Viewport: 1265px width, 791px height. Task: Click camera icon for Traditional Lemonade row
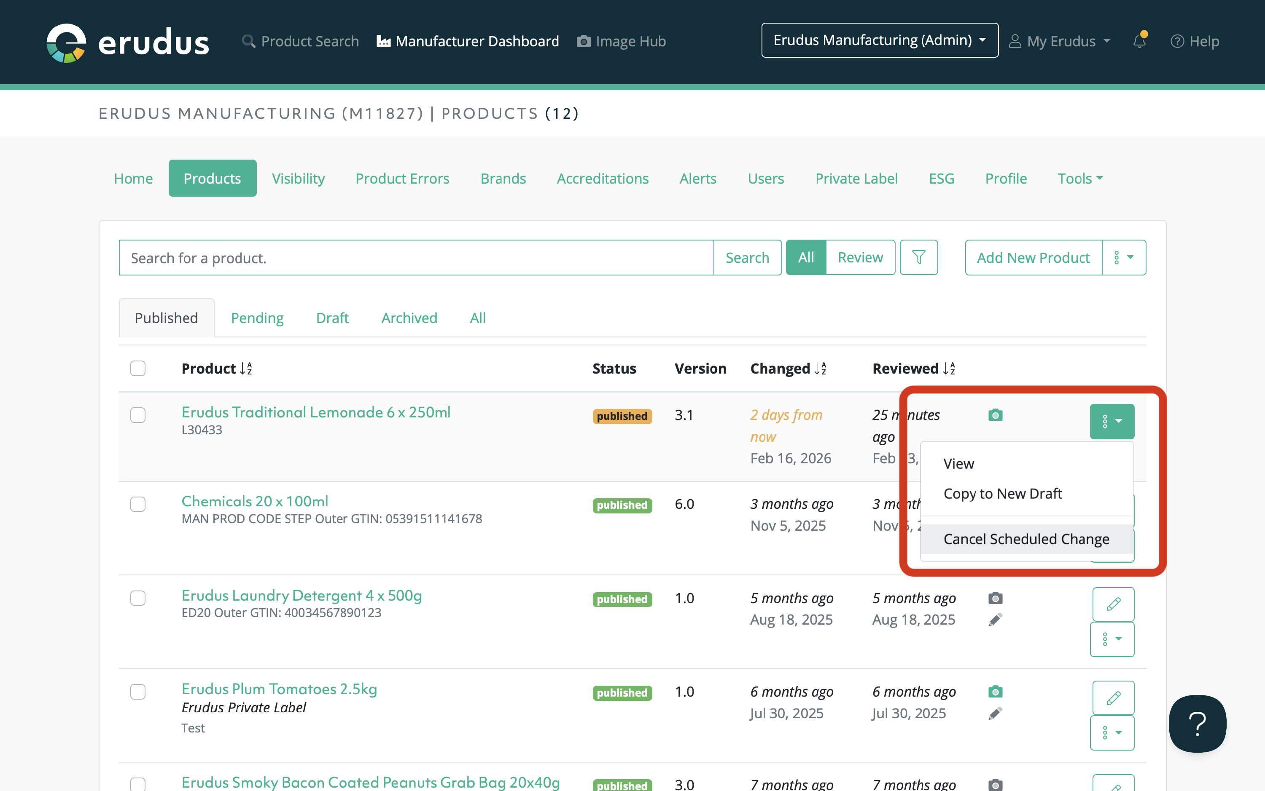click(995, 415)
